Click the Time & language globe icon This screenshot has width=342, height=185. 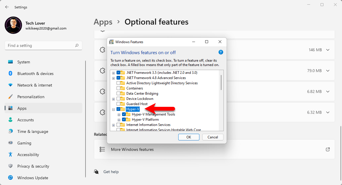(x=10, y=131)
